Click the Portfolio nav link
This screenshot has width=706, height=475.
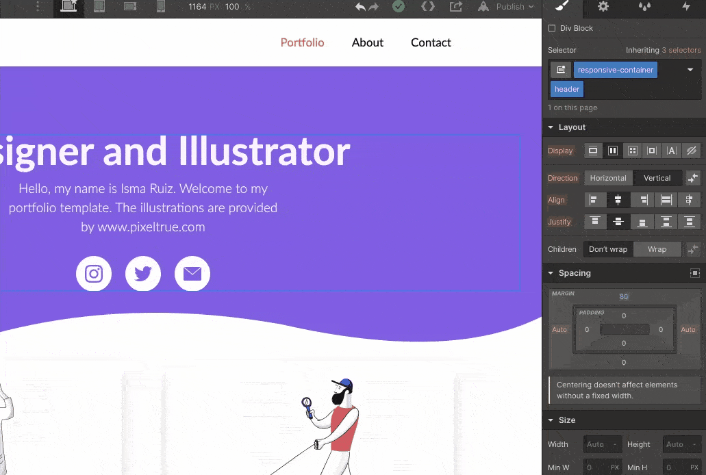[302, 42]
